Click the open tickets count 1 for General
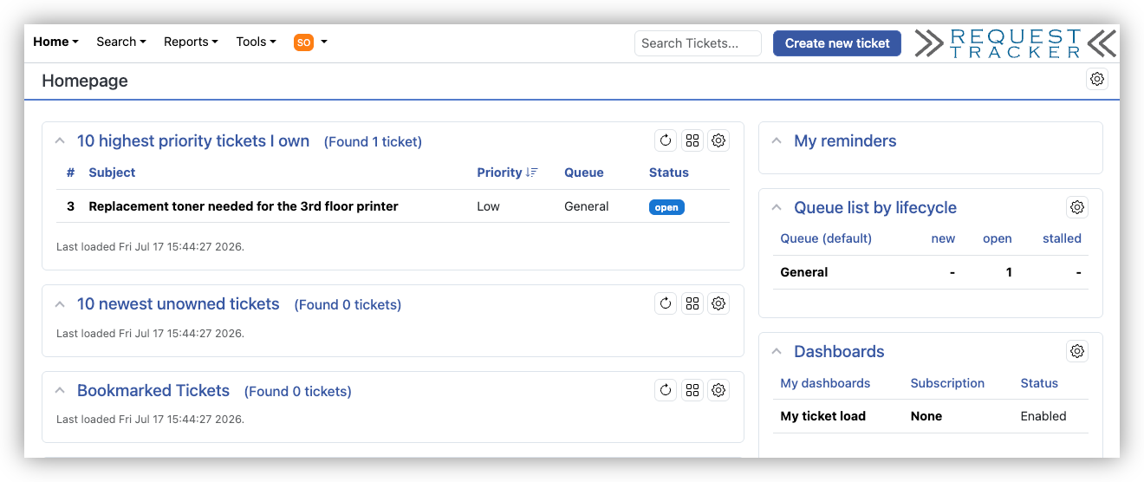Image resolution: width=1144 pixels, height=482 pixels. (1009, 272)
